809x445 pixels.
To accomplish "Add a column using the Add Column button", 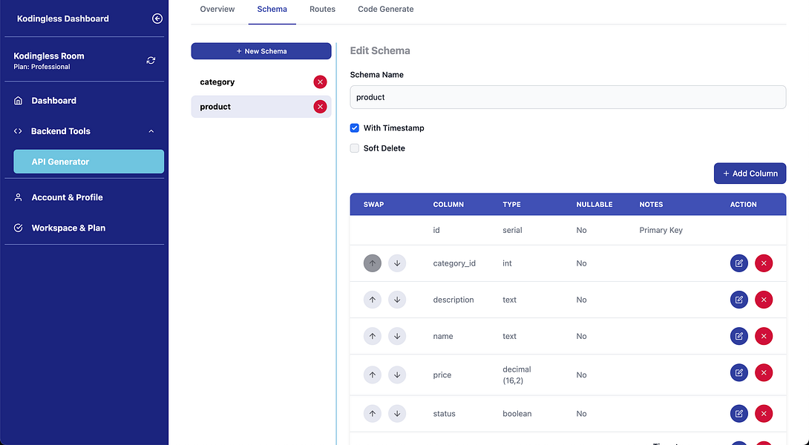I will [750, 173].
